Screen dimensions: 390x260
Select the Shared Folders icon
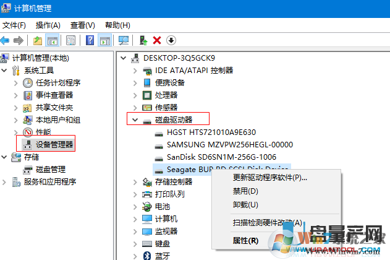(27, 108)
